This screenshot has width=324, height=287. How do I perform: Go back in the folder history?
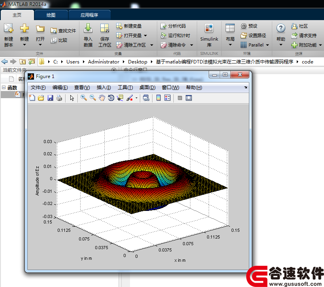[x=4, y=61]
